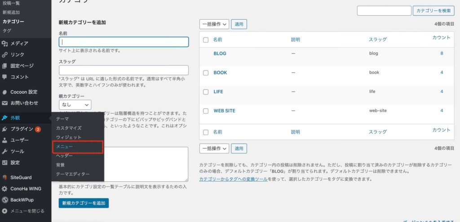Image resolution: width=460 pixels, height=222 pixels.
Task: Click the ConoHa WING gear icon
Action: coord(4,189)
